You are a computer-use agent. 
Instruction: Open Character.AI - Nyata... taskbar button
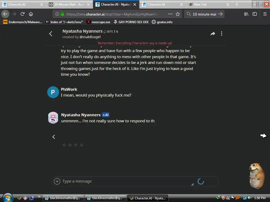click(148, 198)
